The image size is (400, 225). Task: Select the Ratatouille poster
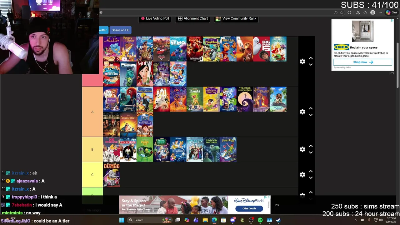tap(145, 124)
